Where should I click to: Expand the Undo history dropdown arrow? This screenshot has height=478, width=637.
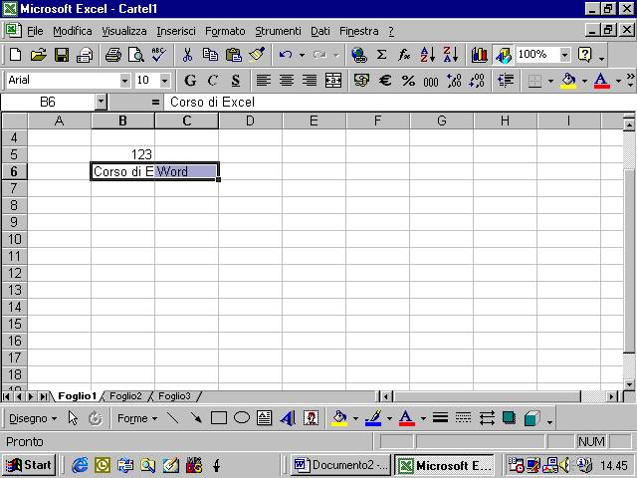coord(302,55)
